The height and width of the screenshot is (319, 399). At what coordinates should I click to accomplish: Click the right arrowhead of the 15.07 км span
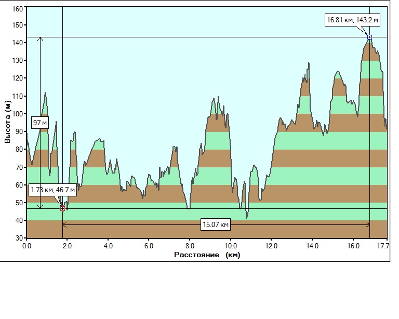tap(367, 224)
